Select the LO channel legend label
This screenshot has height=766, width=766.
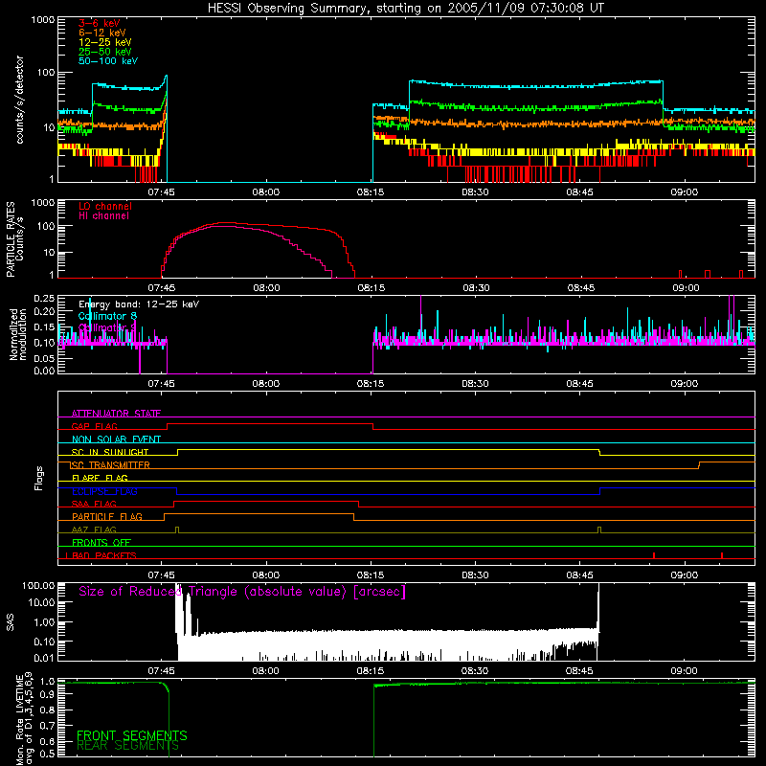tap(105, 206)
